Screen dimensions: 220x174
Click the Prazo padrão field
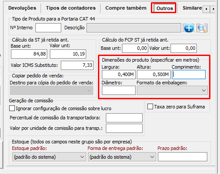182,157
